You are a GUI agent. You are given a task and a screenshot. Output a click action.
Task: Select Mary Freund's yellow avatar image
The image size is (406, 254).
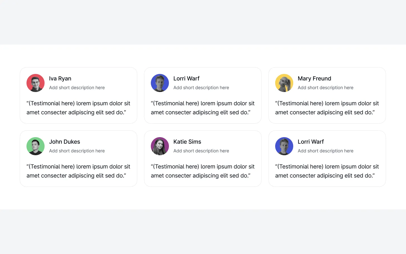(x=284, y=83)
